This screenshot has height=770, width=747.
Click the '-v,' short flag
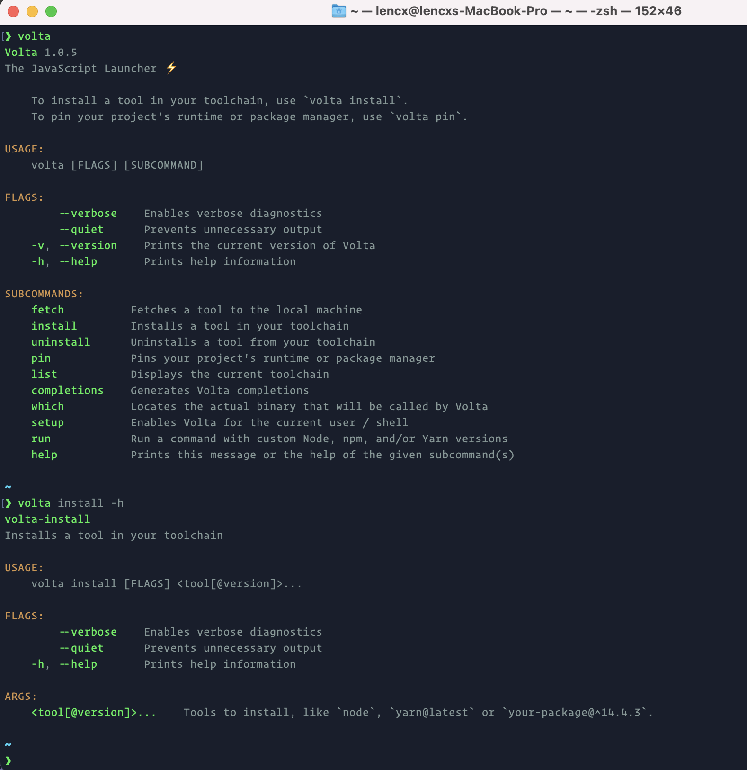click(40, 245)
